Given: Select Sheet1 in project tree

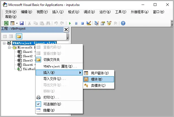Looking at the screenshot, I should (x=28, y=52).
